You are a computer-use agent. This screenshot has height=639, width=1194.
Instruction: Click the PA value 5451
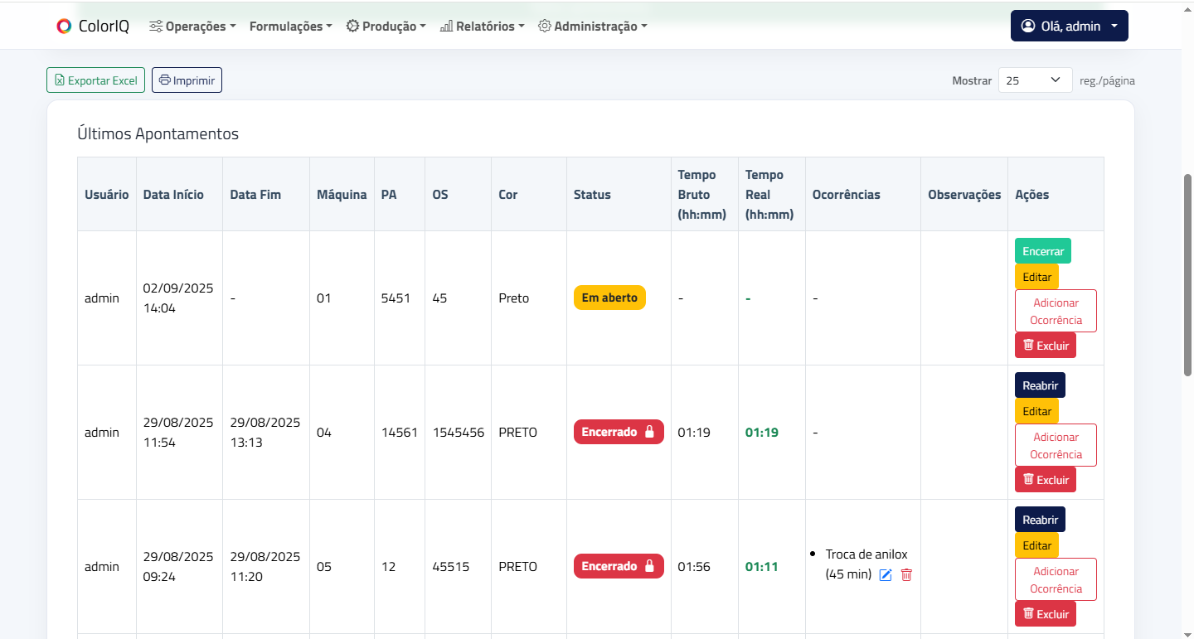[396, 298]
